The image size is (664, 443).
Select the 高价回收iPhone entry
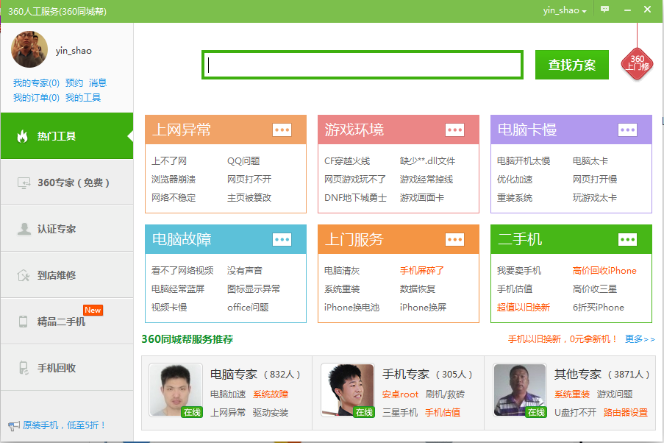point(604,271)
